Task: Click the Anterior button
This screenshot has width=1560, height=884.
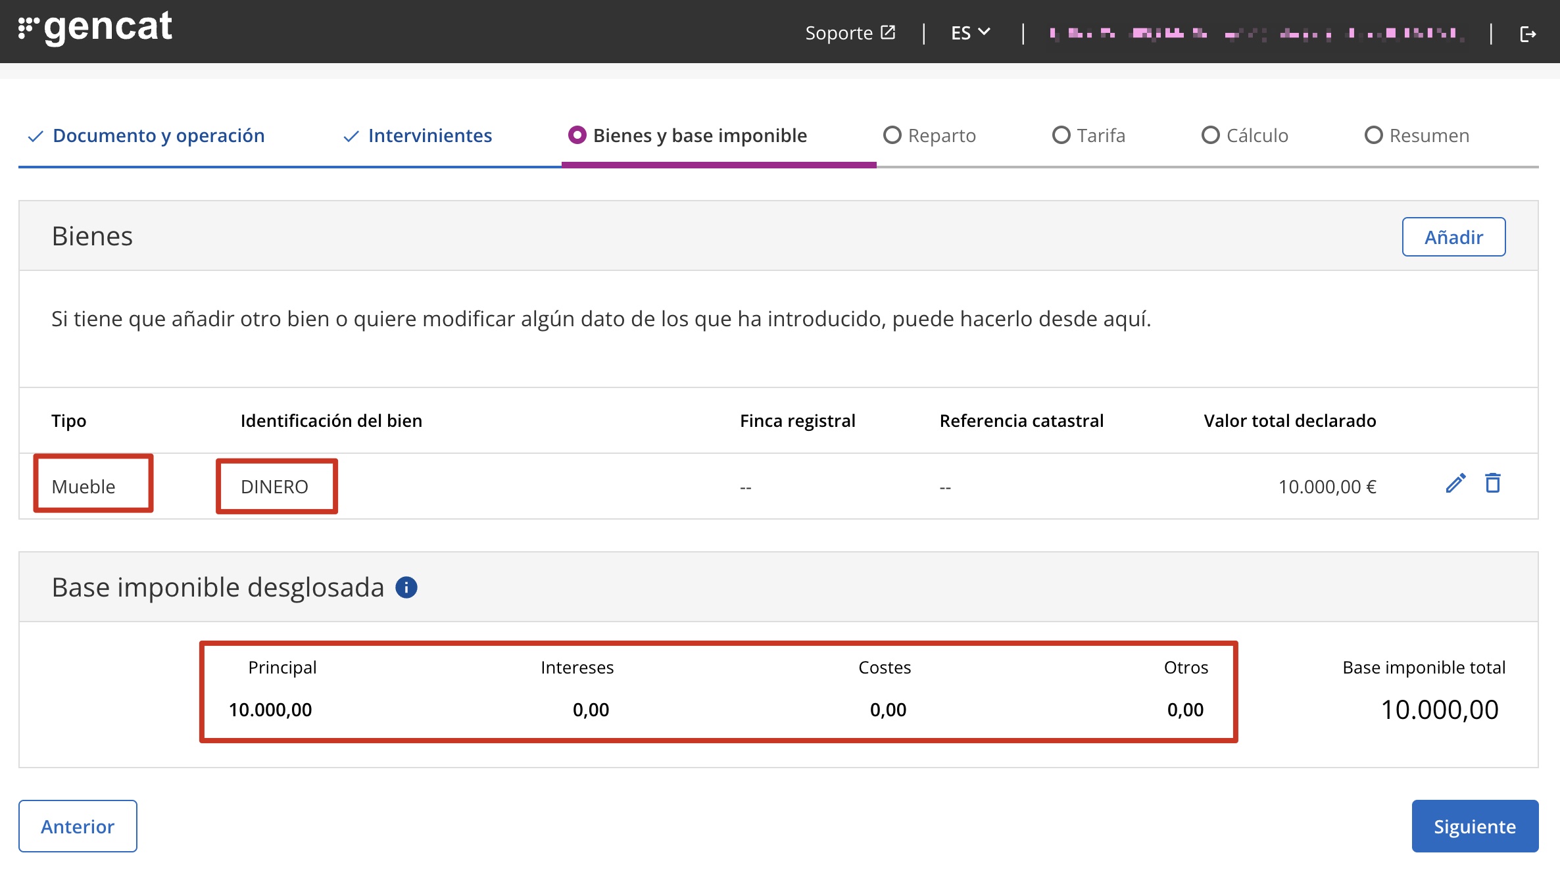Action: pyautogui.click(x=78, y=826)
